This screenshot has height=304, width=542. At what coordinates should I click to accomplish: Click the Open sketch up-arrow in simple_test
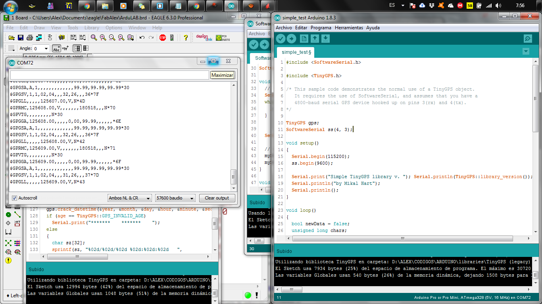pos(315,38)
